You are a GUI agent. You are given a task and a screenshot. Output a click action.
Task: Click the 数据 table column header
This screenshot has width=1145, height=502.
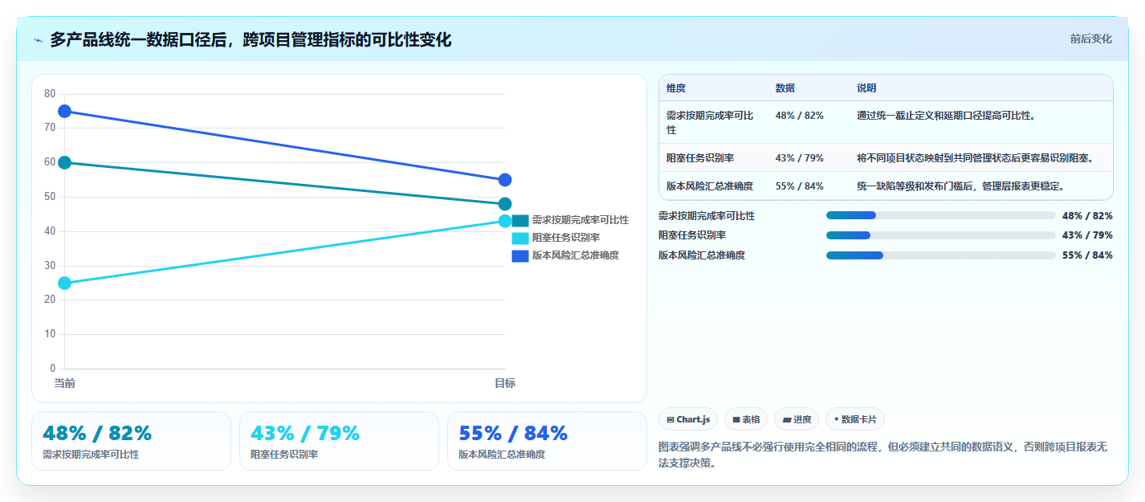(x=785, y=88)
